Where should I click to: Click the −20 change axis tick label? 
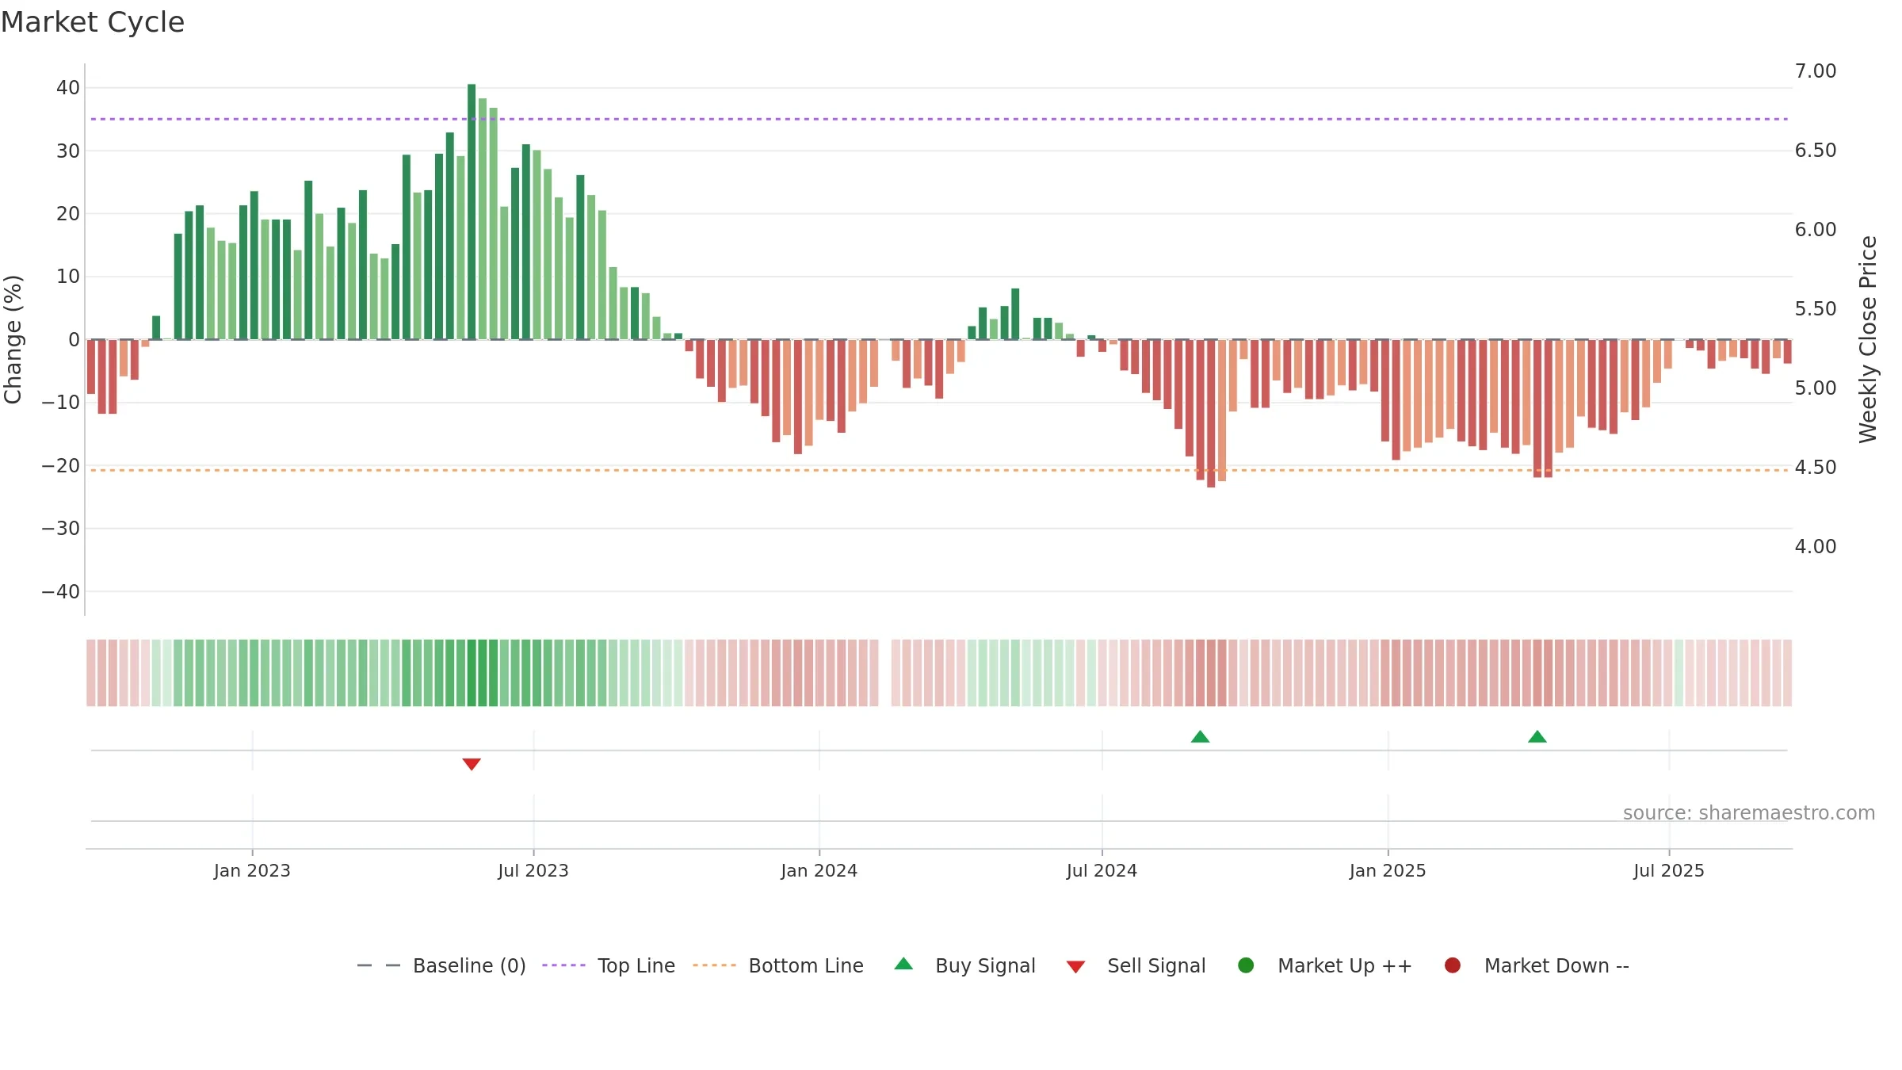tap(61, 465)
